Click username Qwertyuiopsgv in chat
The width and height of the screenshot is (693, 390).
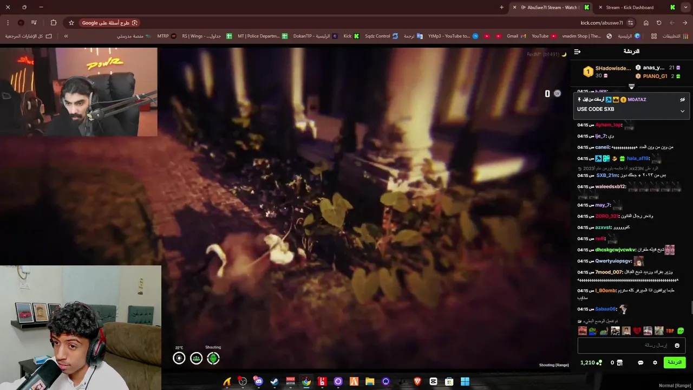[613, 261]
